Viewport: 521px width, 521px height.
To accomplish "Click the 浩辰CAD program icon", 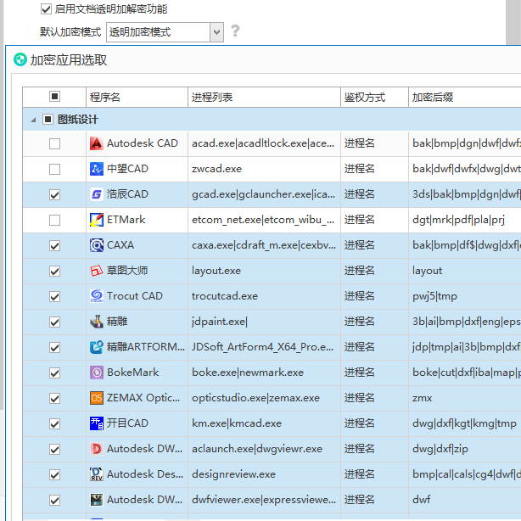I will click(97, 194).
